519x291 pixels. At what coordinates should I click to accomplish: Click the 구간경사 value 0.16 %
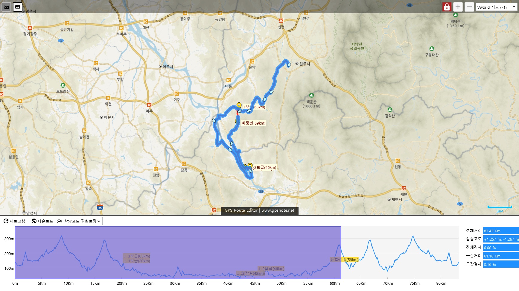click(501, 264)
